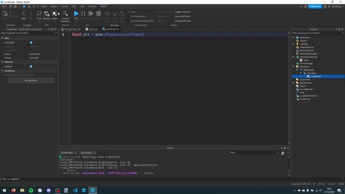
Task: Select SoundService in Explorer
Action: (306, 89)
